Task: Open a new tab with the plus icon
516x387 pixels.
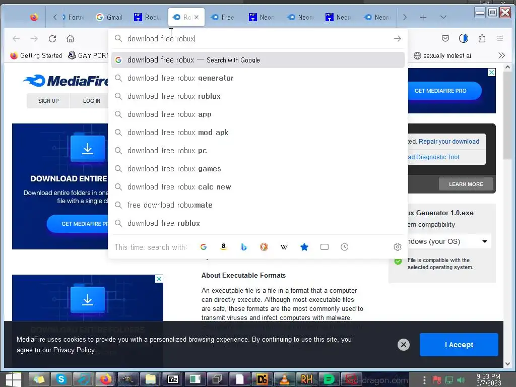Action: (x=423, y=18)
